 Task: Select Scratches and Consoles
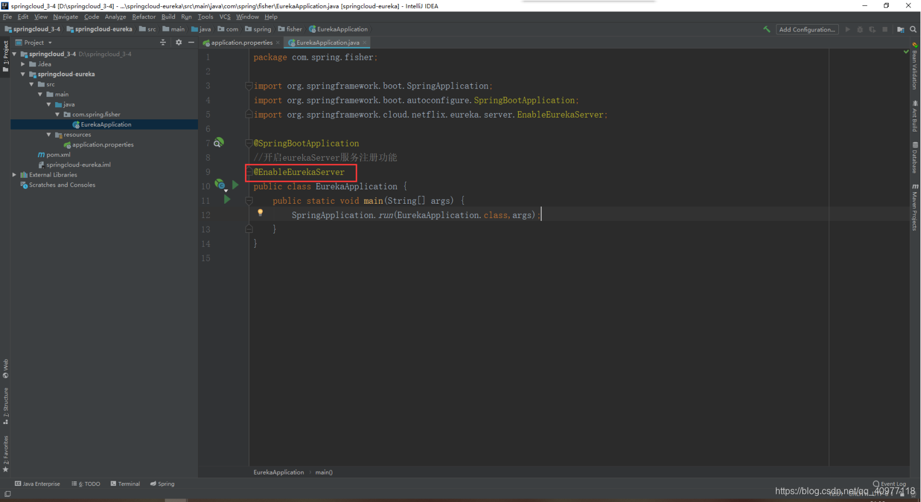57,185
